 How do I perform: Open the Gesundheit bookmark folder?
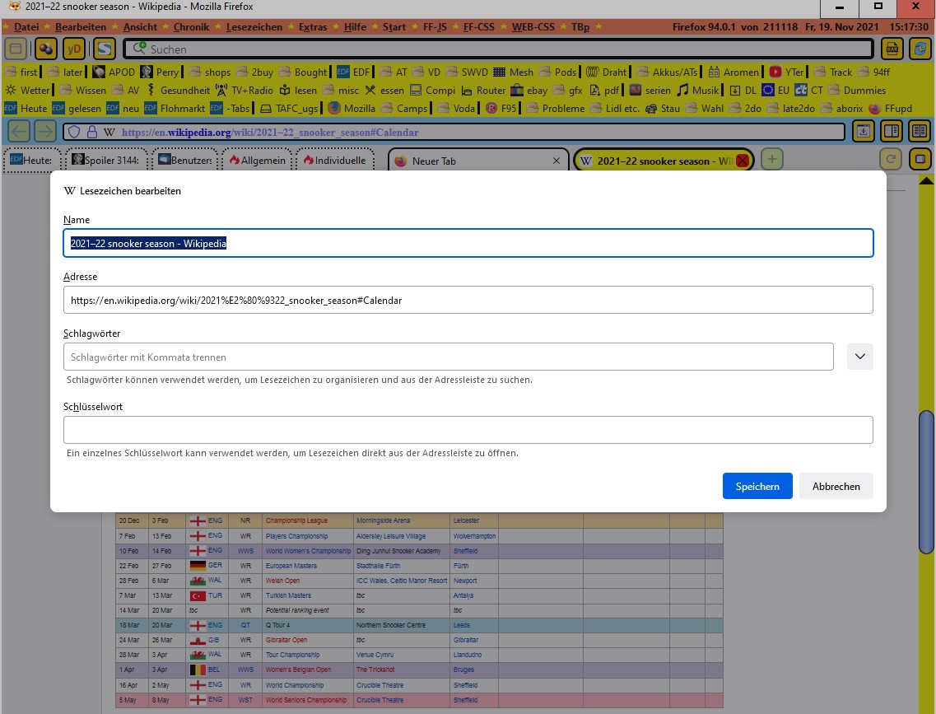[176, 91]
